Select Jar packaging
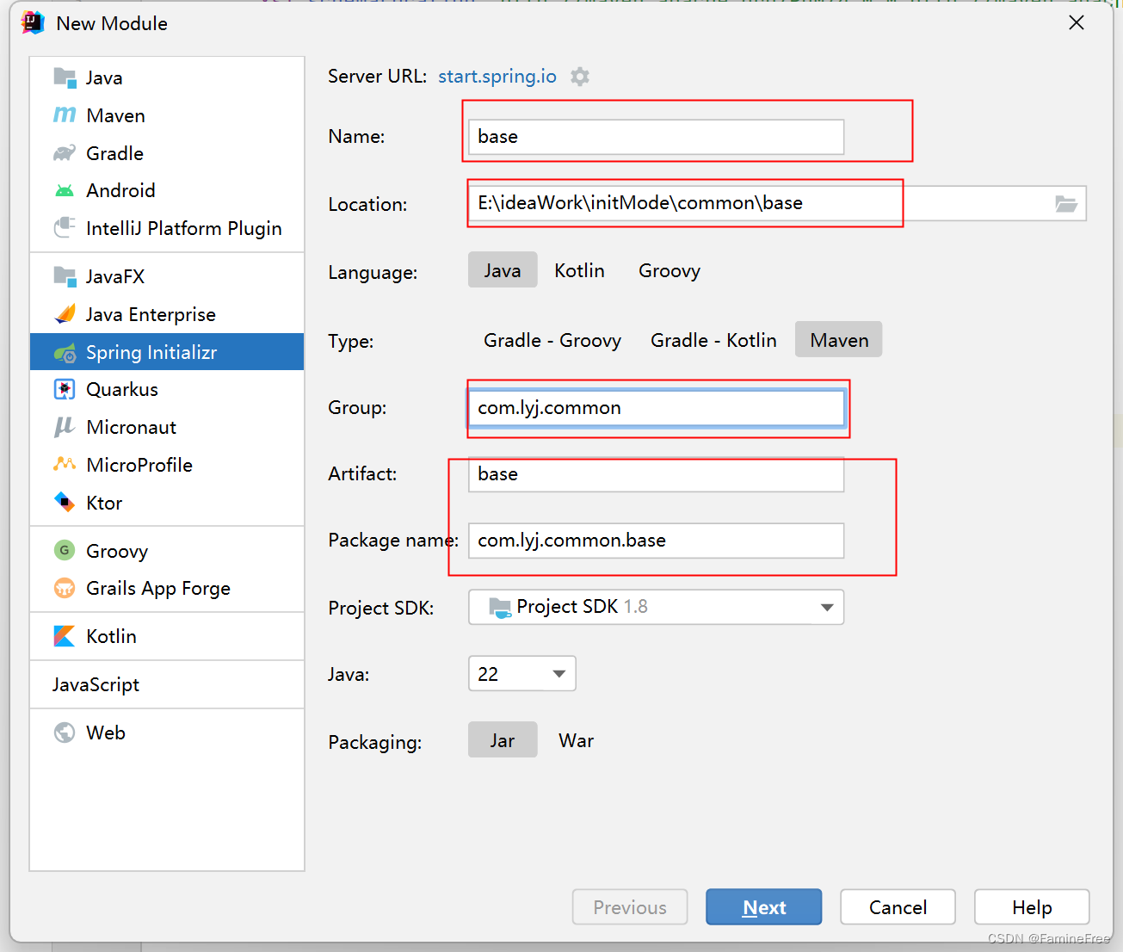This screenshot has height=952, width=1123. pos(503,740)
